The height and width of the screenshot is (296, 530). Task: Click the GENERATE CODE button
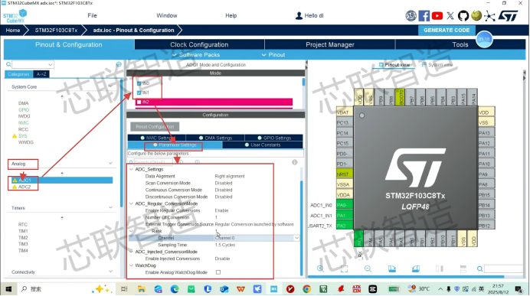[447, 30]
